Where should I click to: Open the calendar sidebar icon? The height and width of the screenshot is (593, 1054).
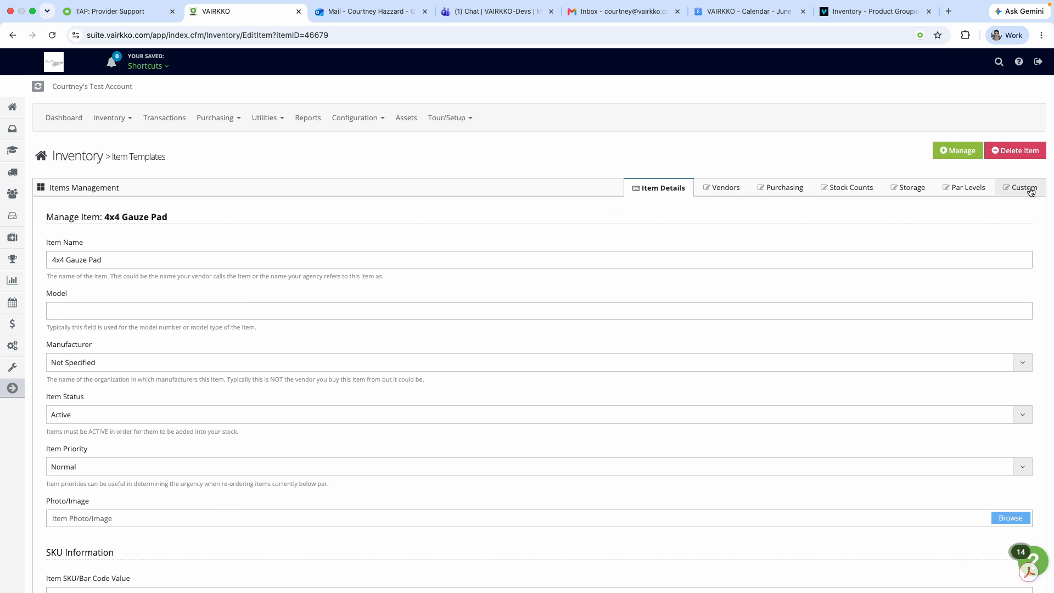pos(12,303)
